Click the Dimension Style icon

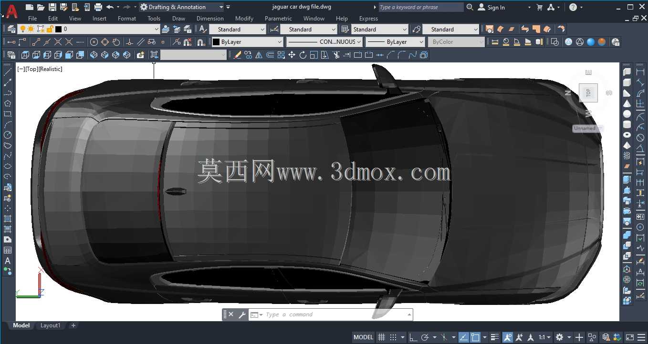pyautogui.click(x=274, y=29)
